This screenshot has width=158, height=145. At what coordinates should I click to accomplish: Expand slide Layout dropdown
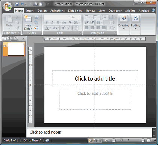pyautogui.click(x=37, y=17)
